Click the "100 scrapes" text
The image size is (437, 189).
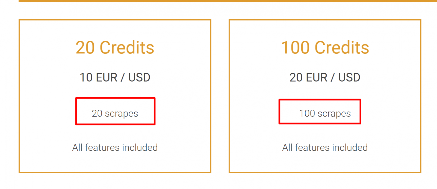(x=325, y=113)
